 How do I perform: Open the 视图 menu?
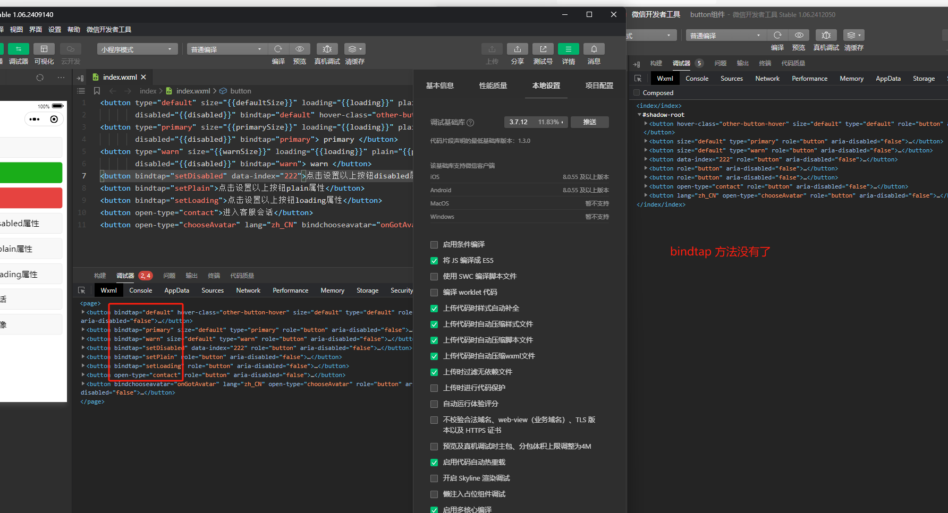click(16, 30)
